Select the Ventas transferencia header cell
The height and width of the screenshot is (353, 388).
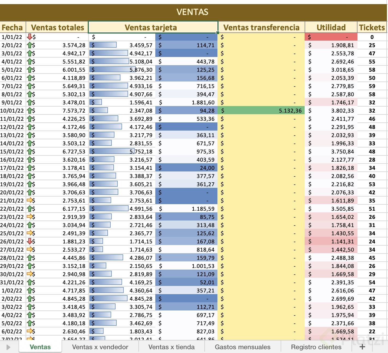pyautogui.click(x=261, y=27)
